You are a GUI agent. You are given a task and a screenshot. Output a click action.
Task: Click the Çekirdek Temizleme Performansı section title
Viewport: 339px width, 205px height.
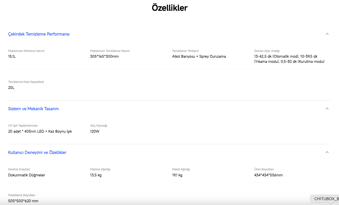tap(39, 34)
